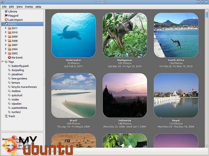This screenshot has height=156, width=209.
Task: Expand the 2004 events folder
Action: click(x=6, y=49)
